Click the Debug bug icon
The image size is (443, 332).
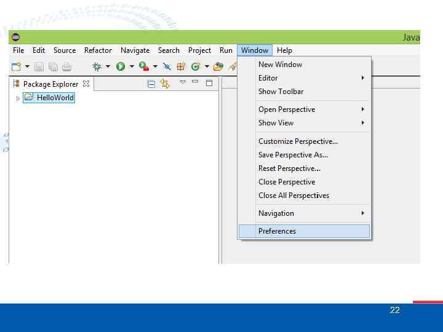pyautogui.click(x=97, y=66)
